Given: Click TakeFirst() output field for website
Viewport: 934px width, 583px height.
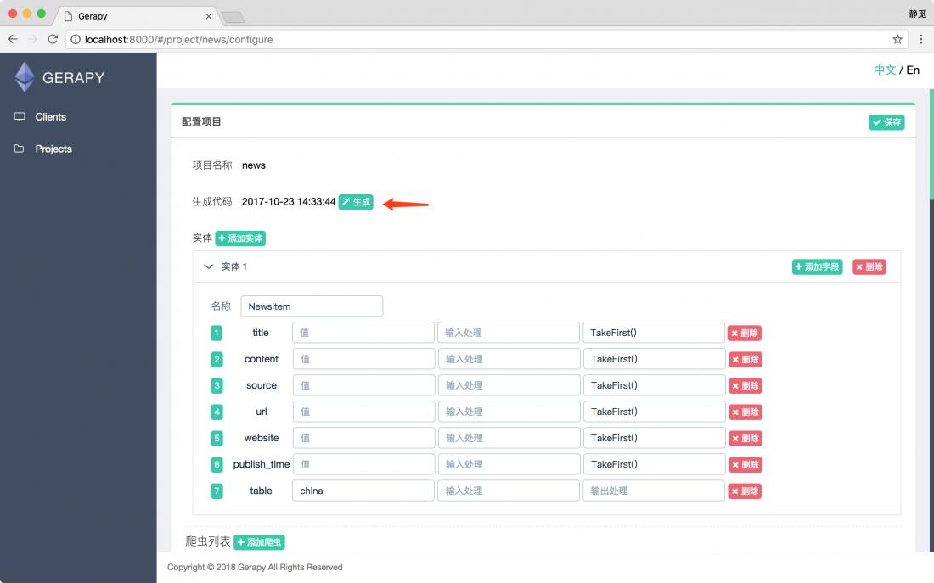Looking at the screenshot, I should coord(654,438).
